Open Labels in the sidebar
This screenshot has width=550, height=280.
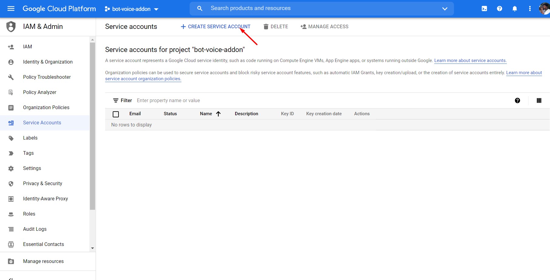(x=30, y=138)
